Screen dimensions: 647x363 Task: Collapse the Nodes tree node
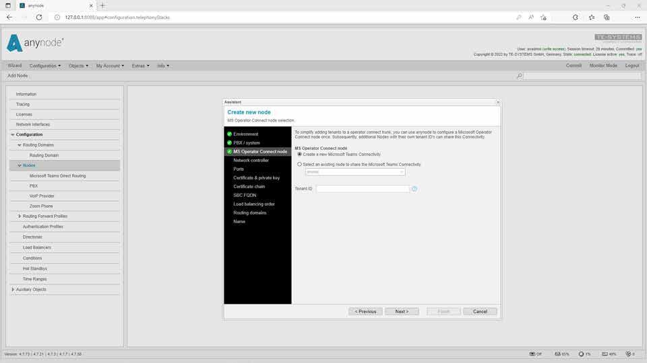click(20, 165)
